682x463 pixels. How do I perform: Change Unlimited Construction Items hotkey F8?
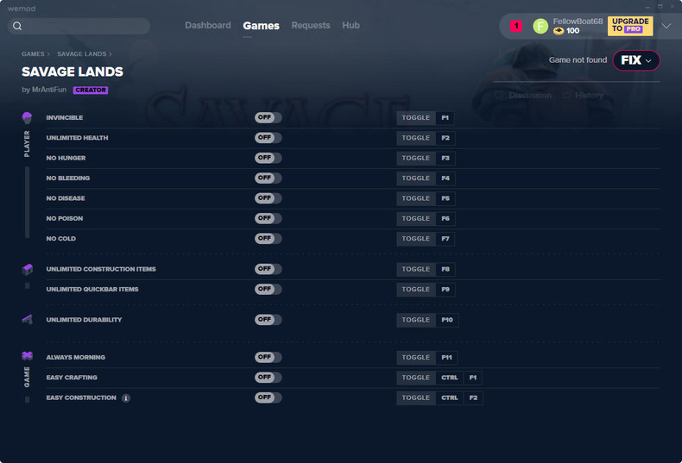[x=445, y=269]
